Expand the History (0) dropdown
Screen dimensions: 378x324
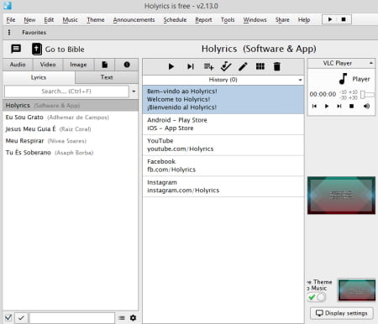point(300,80)
